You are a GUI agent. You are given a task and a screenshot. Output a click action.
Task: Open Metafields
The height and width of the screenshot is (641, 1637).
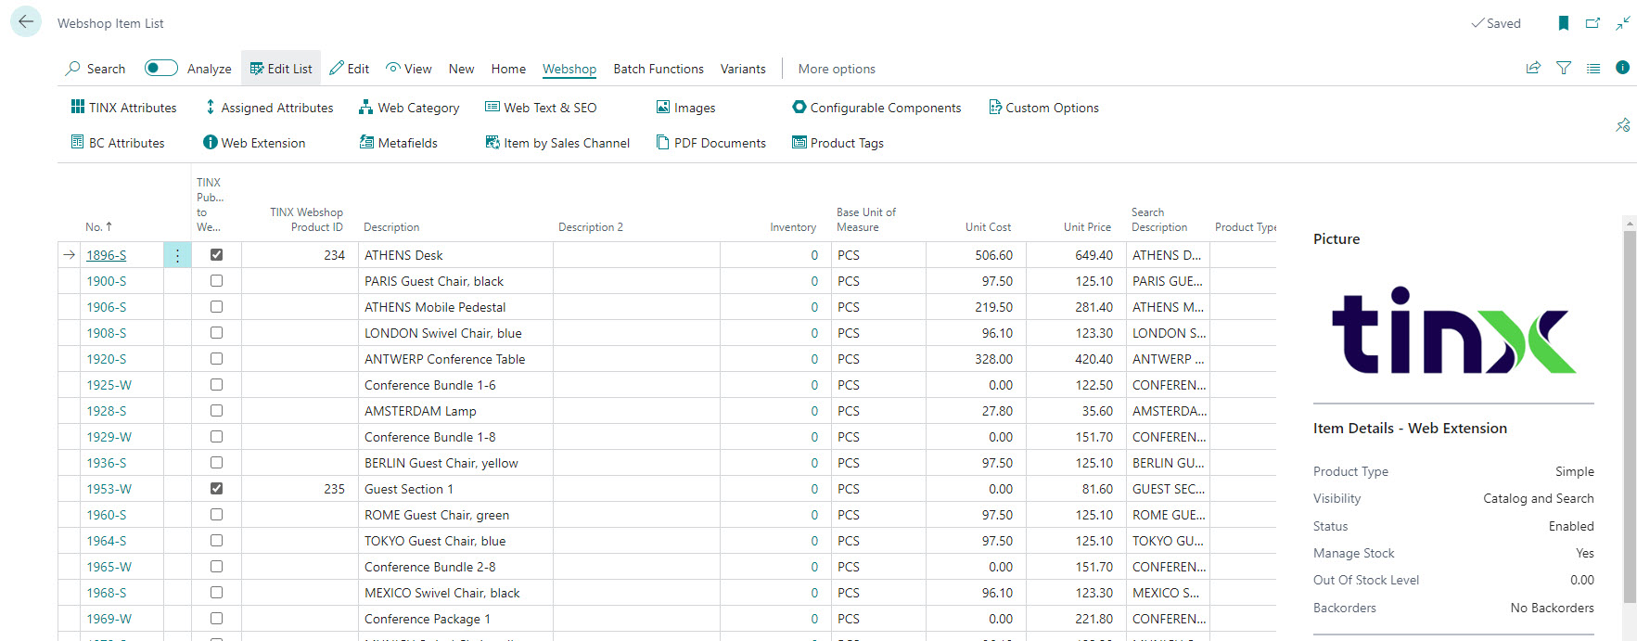(x=398, y=143)
